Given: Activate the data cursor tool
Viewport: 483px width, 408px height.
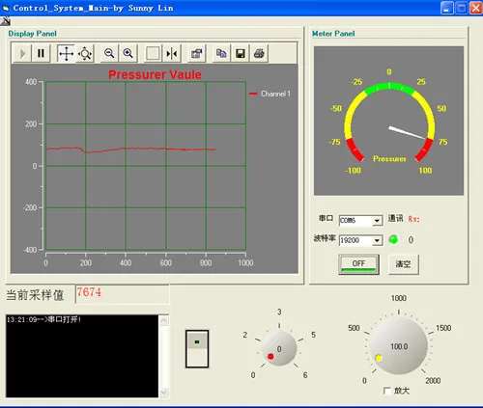Looking at the screenshot, I should [x=172, y=53].
